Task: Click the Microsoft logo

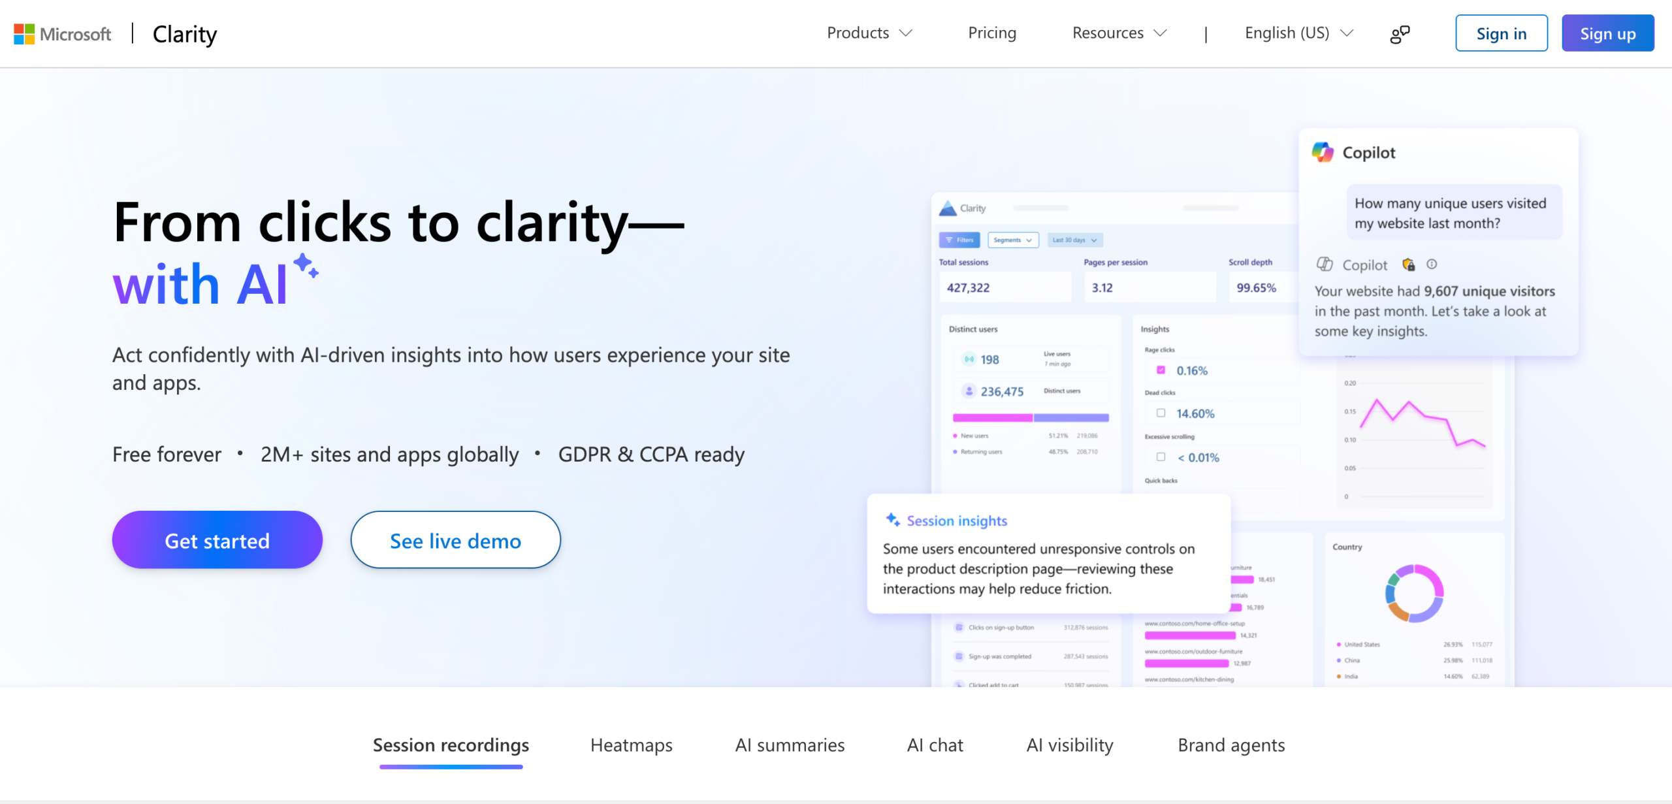Action: coord(63,34)
